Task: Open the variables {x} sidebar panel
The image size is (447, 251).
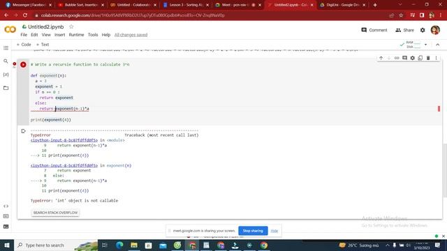Action: pos(6,75)
